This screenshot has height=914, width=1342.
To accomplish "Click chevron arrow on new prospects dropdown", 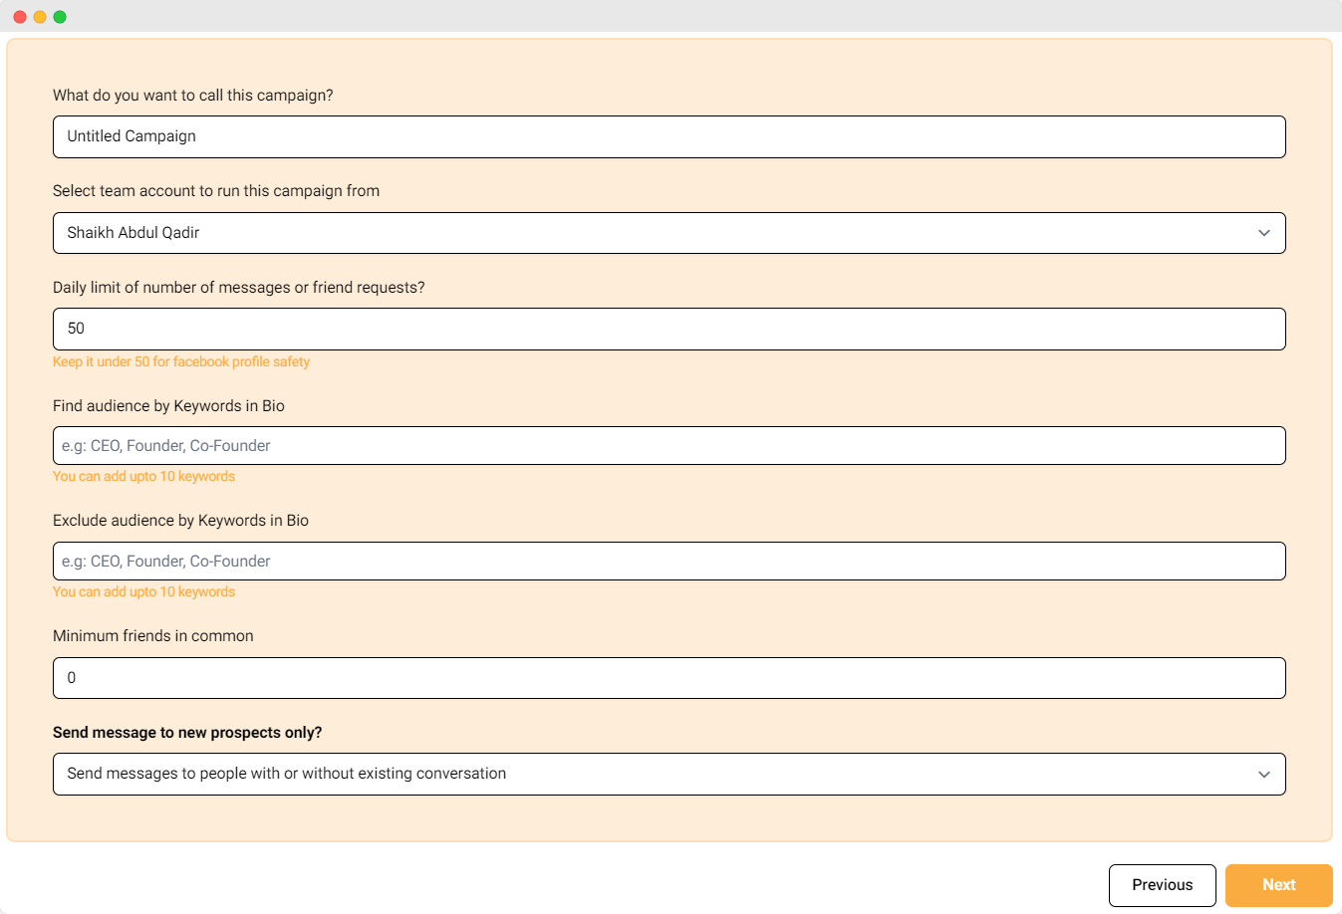I will tap(1263, 775).
